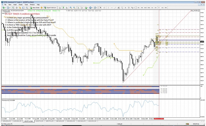Toggle chart shift
The image size is (206, 126).
(x=82, y=8)
